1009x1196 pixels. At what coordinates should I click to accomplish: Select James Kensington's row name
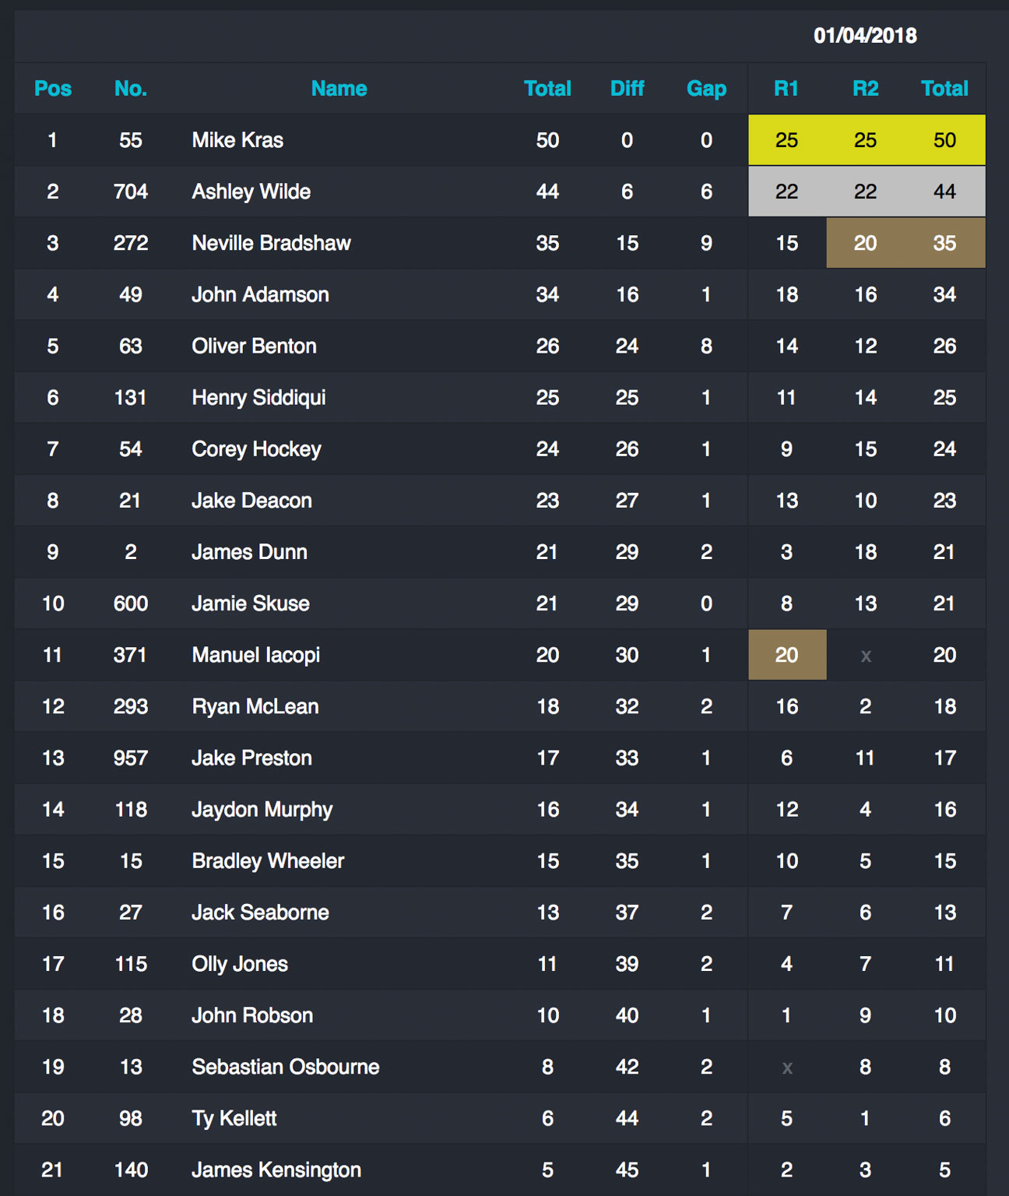tap(276, 1170)
